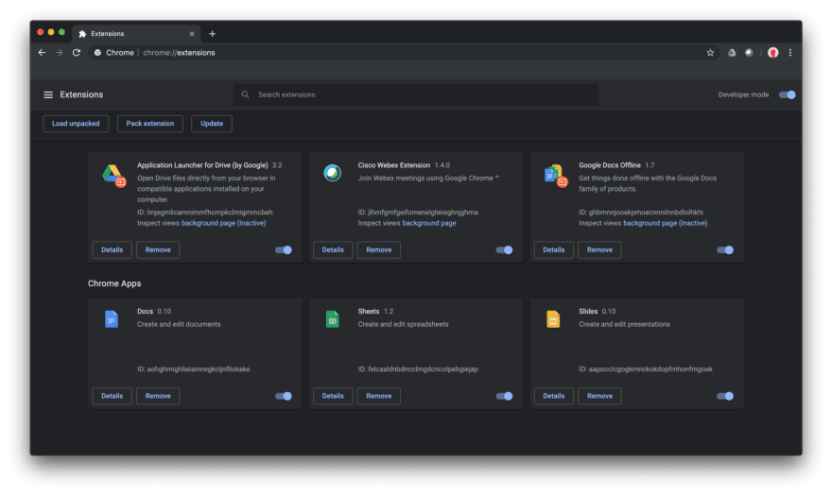Click the Extensions page title
This screenshot has width=832, height=495.
point(81,94)
